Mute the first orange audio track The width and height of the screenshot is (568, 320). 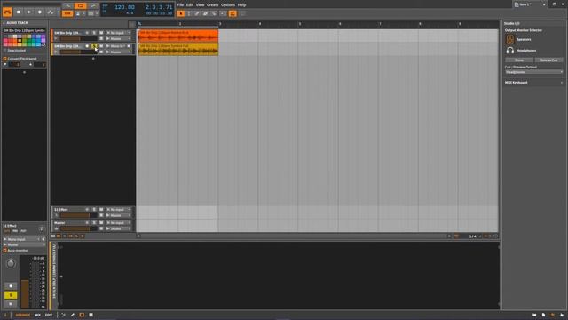click(101, 33)
